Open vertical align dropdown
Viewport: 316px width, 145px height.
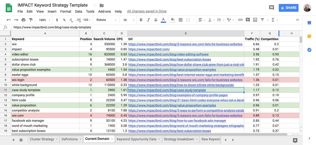click(x=211, y=20)
